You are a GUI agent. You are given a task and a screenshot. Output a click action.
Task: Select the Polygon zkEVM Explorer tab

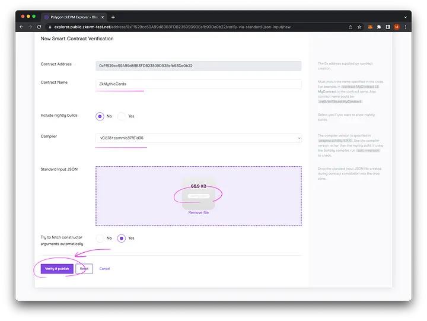click(74, 17)
